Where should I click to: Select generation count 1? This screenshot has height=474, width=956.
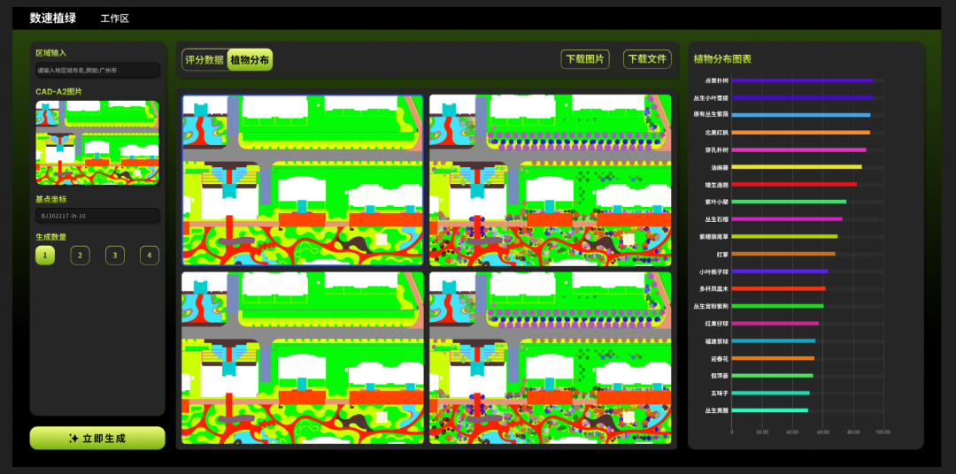(45, 256)
